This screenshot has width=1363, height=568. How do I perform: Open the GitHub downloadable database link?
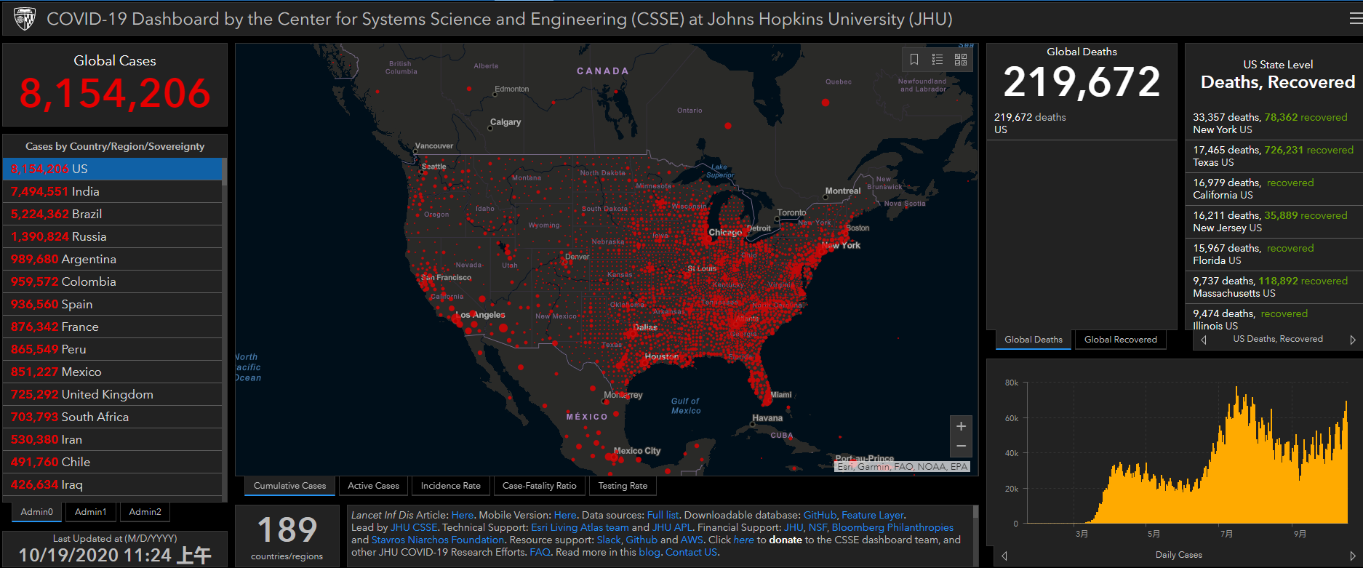coord(820,515)
